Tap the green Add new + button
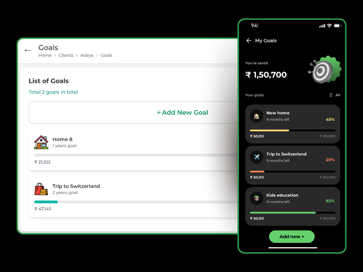This screenshot has width=363, height=272. click(x=292, y=237)
